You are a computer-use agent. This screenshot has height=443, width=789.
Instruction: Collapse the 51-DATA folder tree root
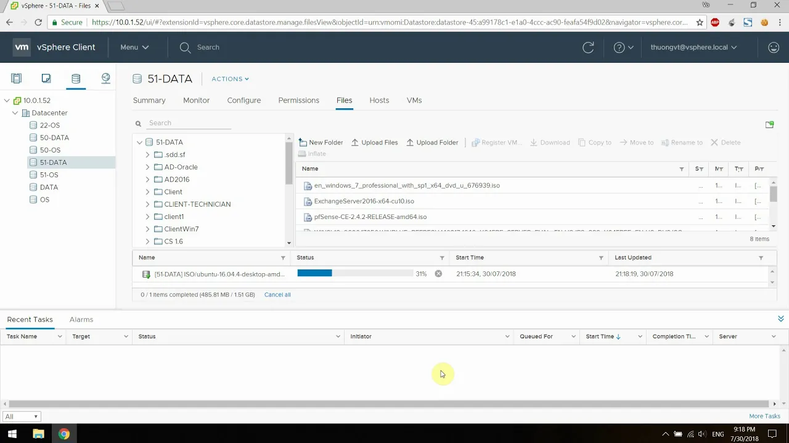[x=139, y=142]
